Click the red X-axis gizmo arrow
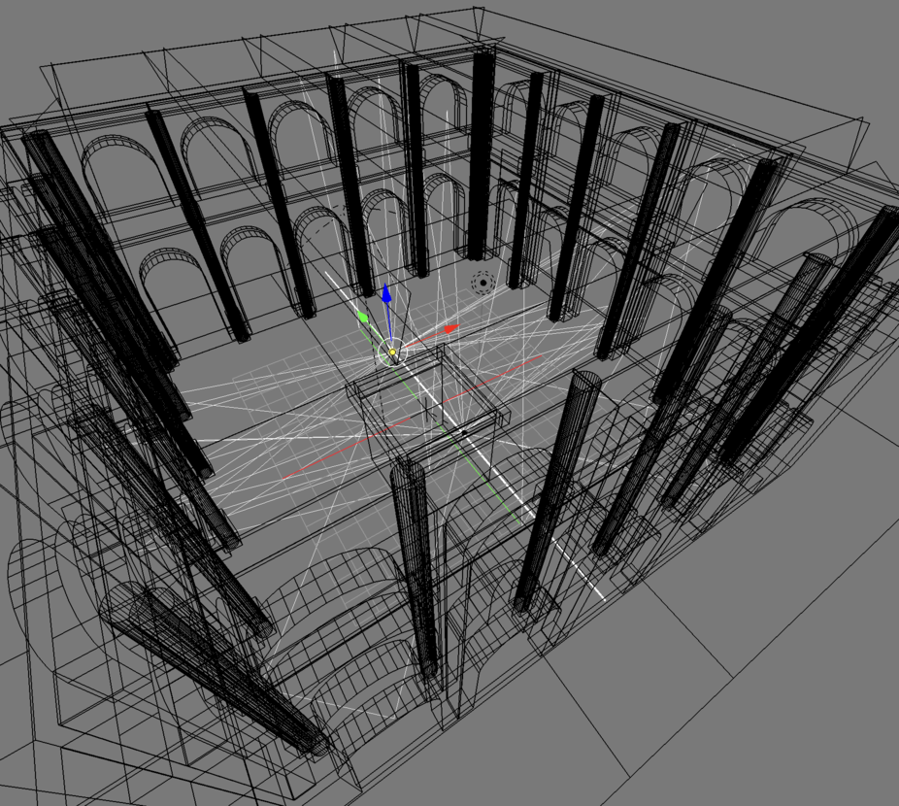 point(450,330)
